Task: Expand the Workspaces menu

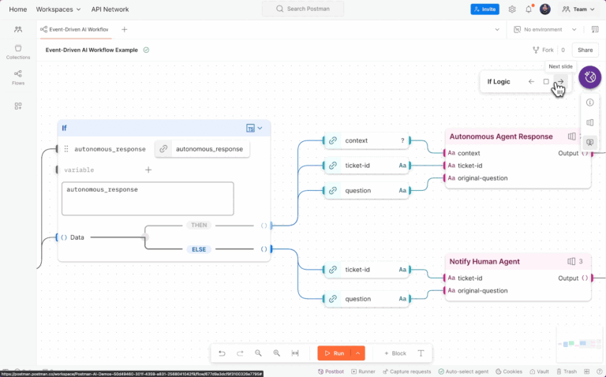Action: [58, 9]
